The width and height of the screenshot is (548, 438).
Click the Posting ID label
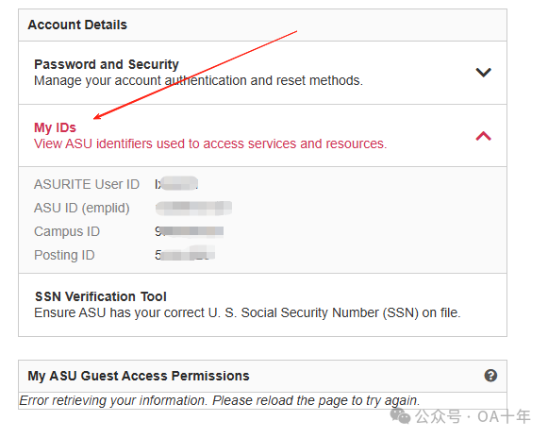64,255
